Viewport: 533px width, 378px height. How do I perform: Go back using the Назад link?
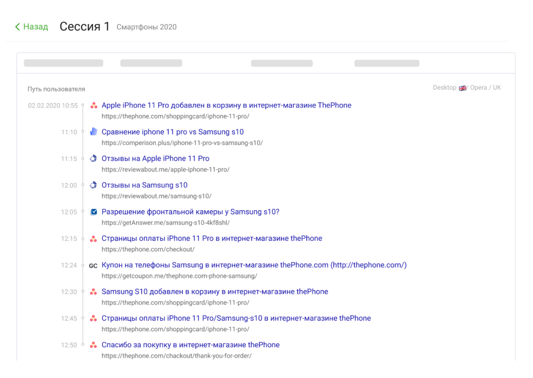coord(35,27)
